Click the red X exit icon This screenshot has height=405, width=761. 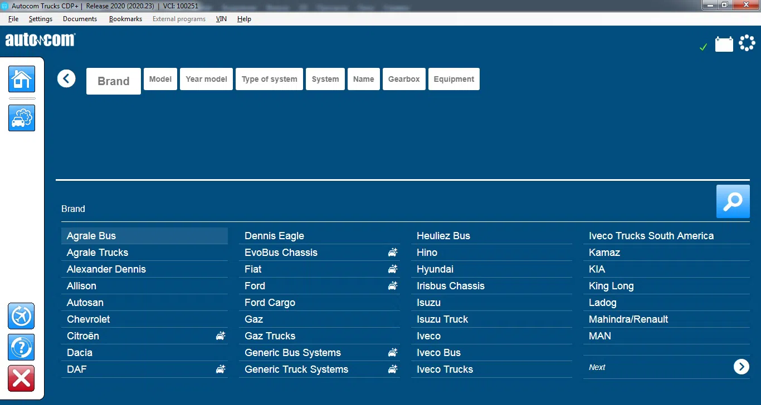pos(22,379)
